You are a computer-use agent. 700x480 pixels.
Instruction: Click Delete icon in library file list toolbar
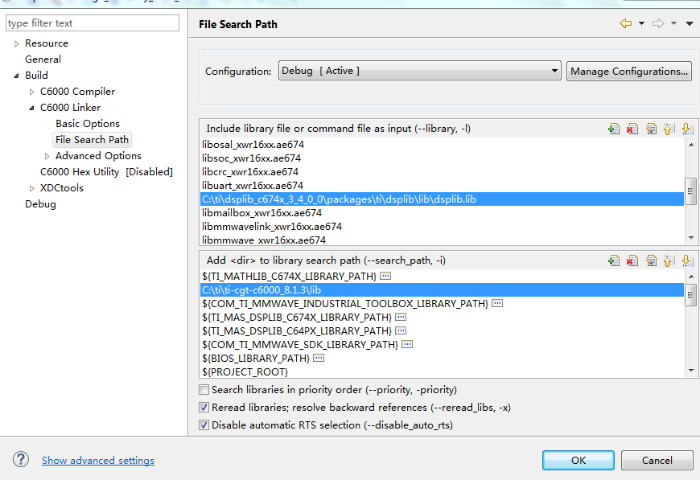pos(632,129)
